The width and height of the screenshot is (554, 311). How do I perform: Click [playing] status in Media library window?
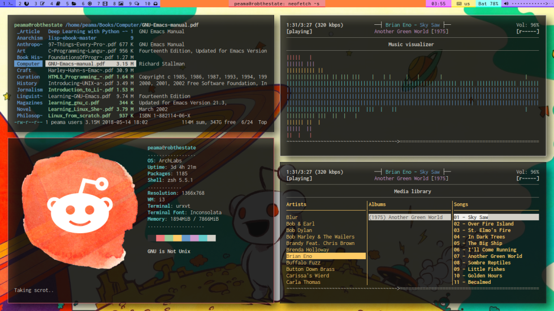(x=299, y=178)
